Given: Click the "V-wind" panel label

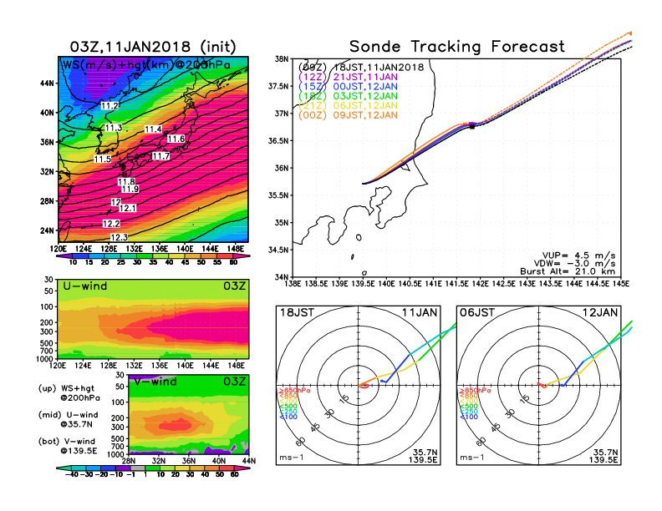Looking at the screenshot, I should tap(155, 382).
